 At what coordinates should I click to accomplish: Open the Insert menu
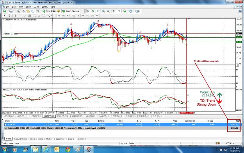[x=21, y=7]
